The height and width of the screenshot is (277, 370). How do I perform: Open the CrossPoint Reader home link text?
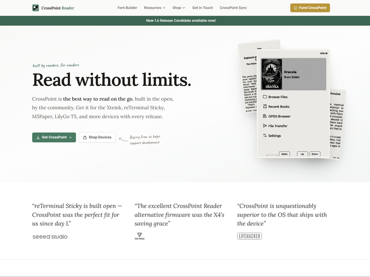click(57, 8)
